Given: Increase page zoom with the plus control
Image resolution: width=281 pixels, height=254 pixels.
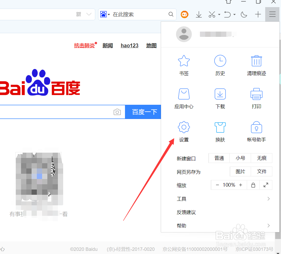Looking at the screenshot, I should (x=240, y=185).
